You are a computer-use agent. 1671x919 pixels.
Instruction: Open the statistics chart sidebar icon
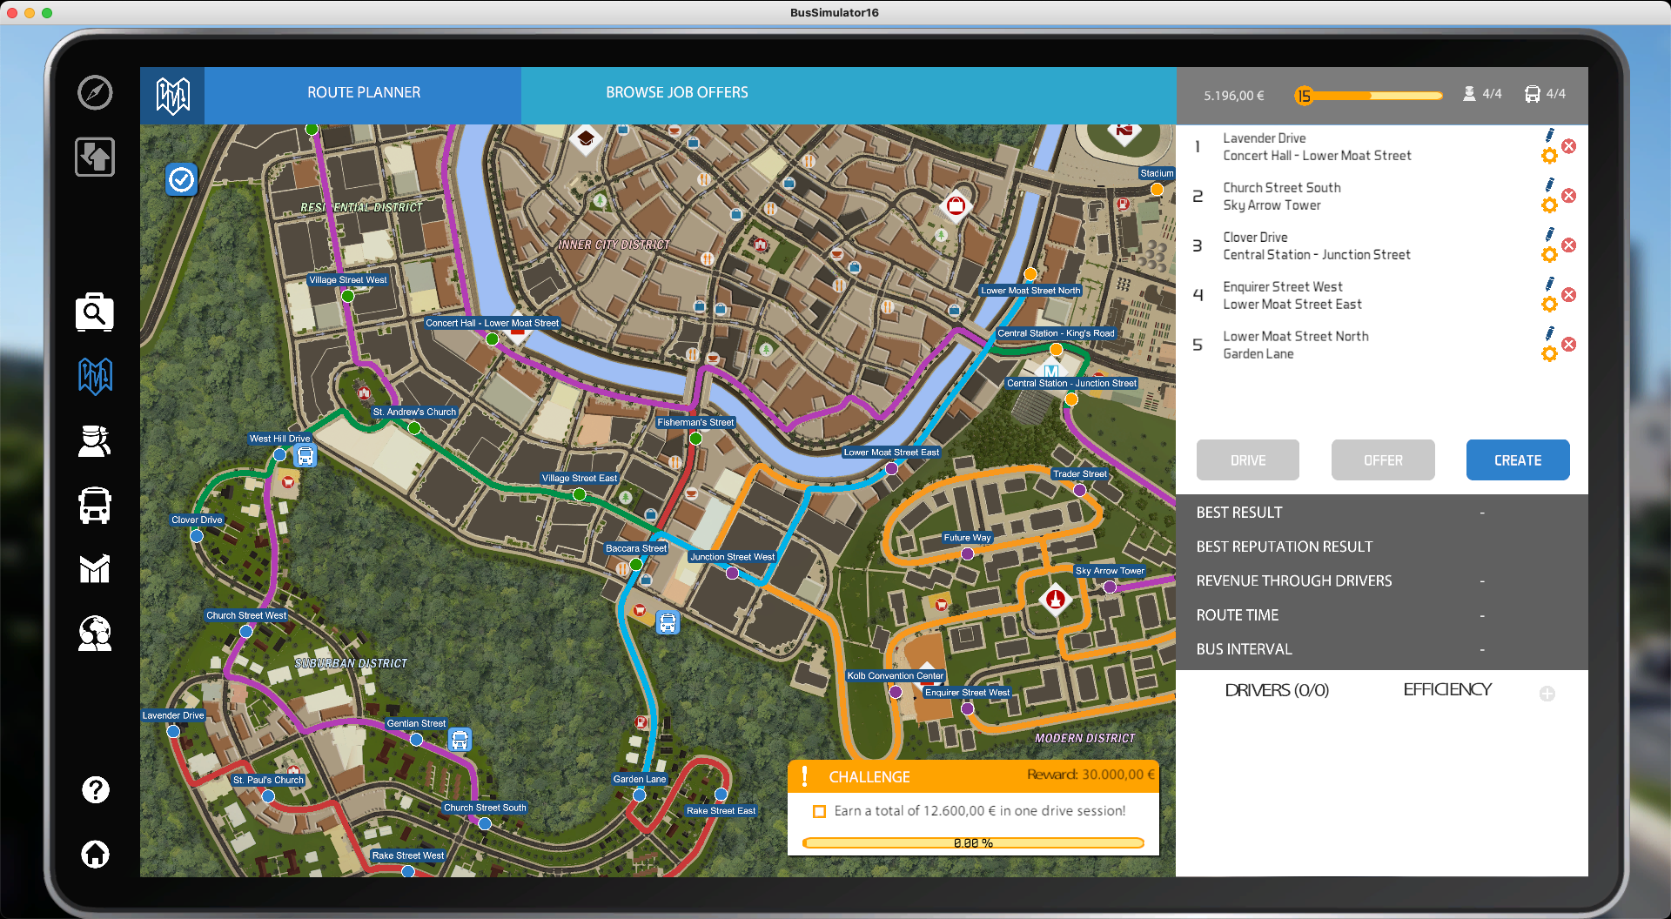(x=95, y=568)
